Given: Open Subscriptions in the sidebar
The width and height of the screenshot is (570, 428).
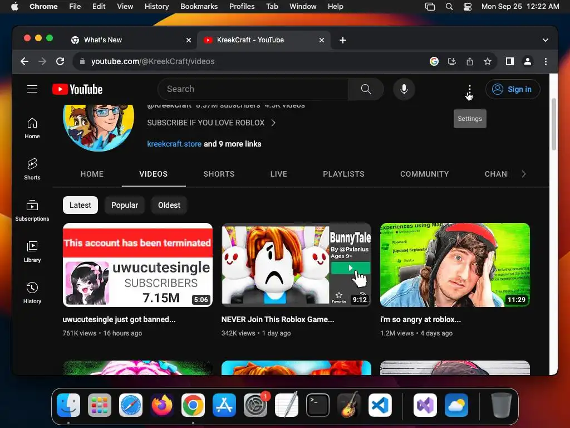Looking at the screenshot, I should [x=32, y=211].
